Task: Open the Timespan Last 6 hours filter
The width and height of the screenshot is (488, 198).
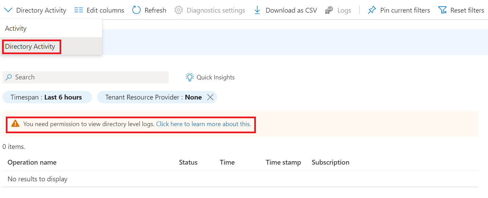Action: [x=47, y=97]
